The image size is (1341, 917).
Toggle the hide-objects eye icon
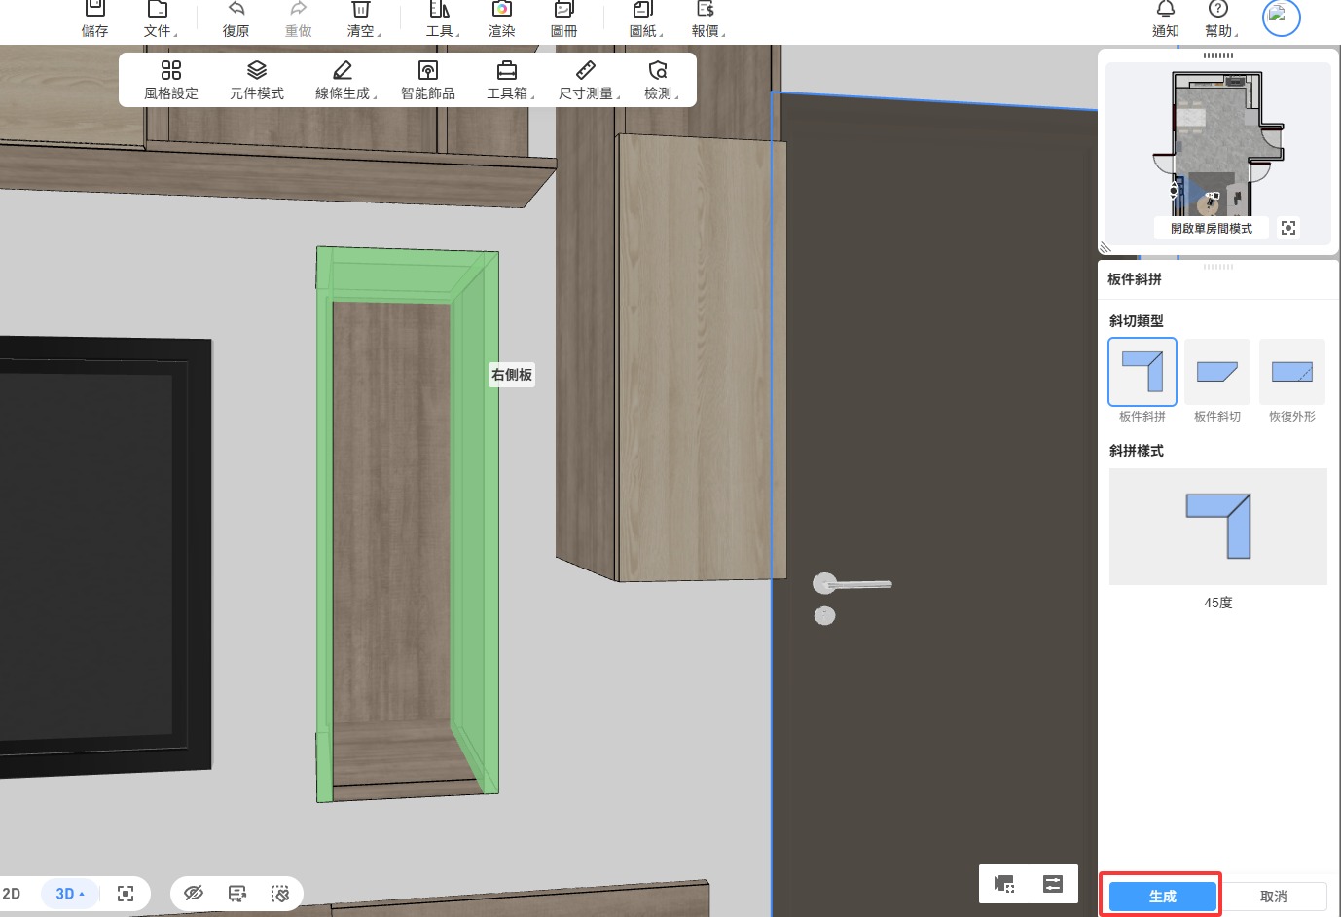(x=194, y=893)
